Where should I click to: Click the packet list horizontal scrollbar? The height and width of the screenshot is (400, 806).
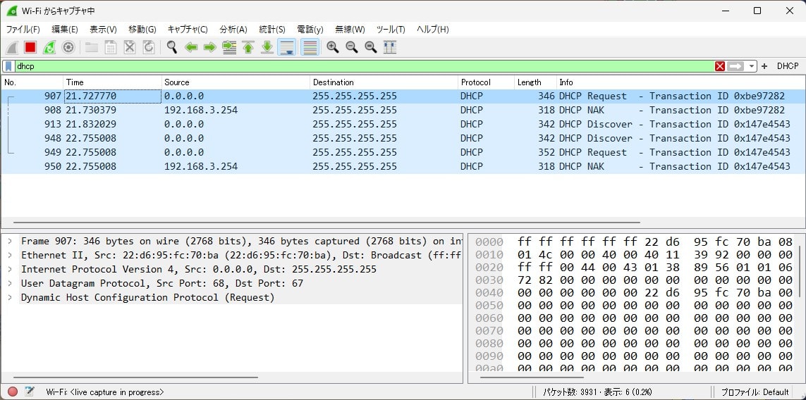tap(327, 223)
